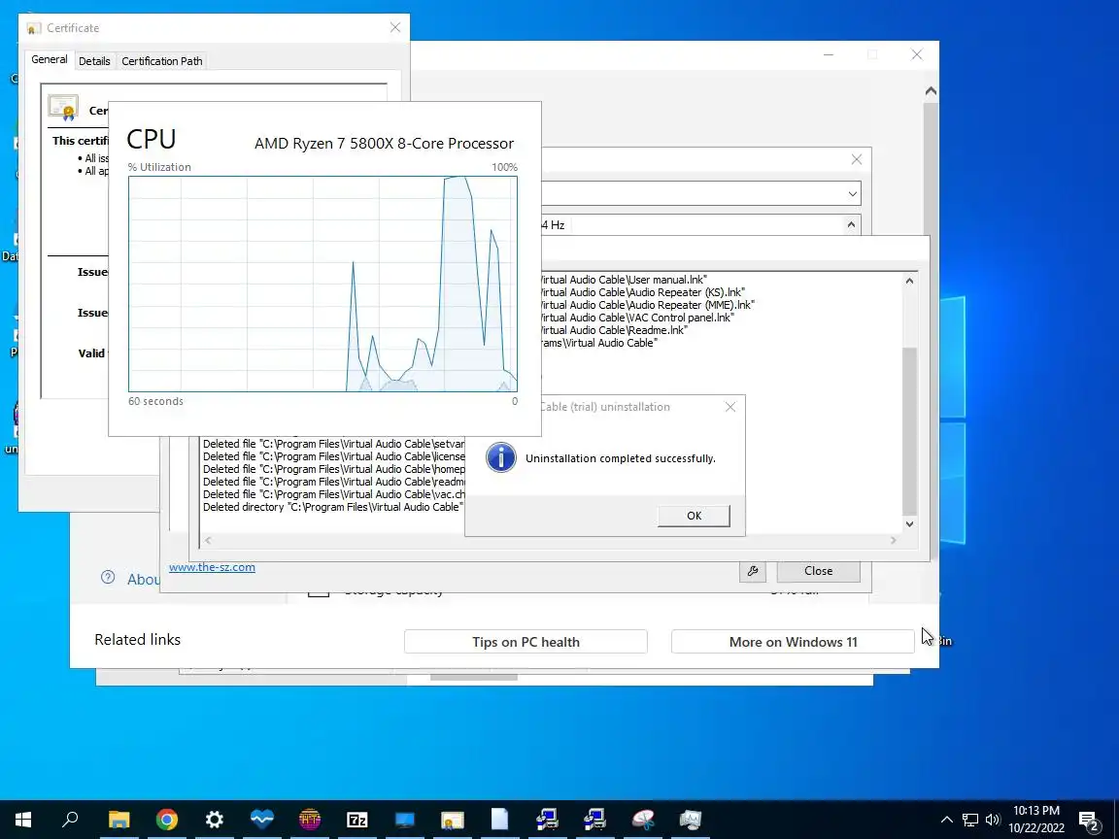The width and height of the screenshot is (1119, 839).
Task: Click the blue monitor taskbar icon
Action: [x=405, y=819]
